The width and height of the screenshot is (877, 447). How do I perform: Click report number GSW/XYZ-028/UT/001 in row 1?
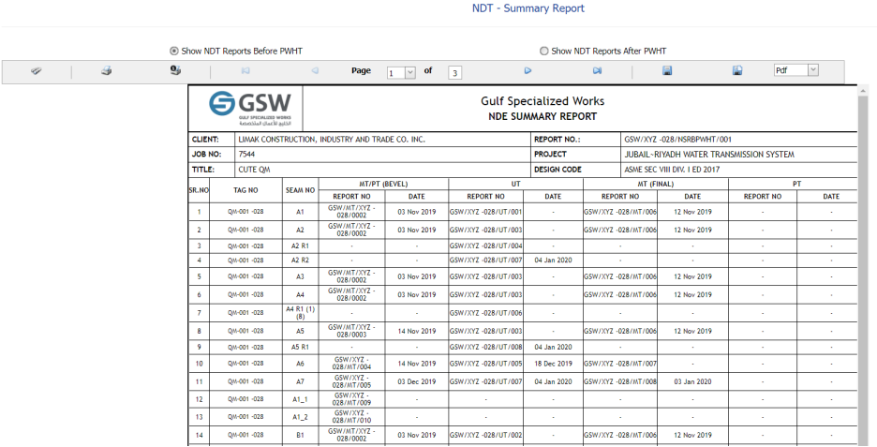485,213
